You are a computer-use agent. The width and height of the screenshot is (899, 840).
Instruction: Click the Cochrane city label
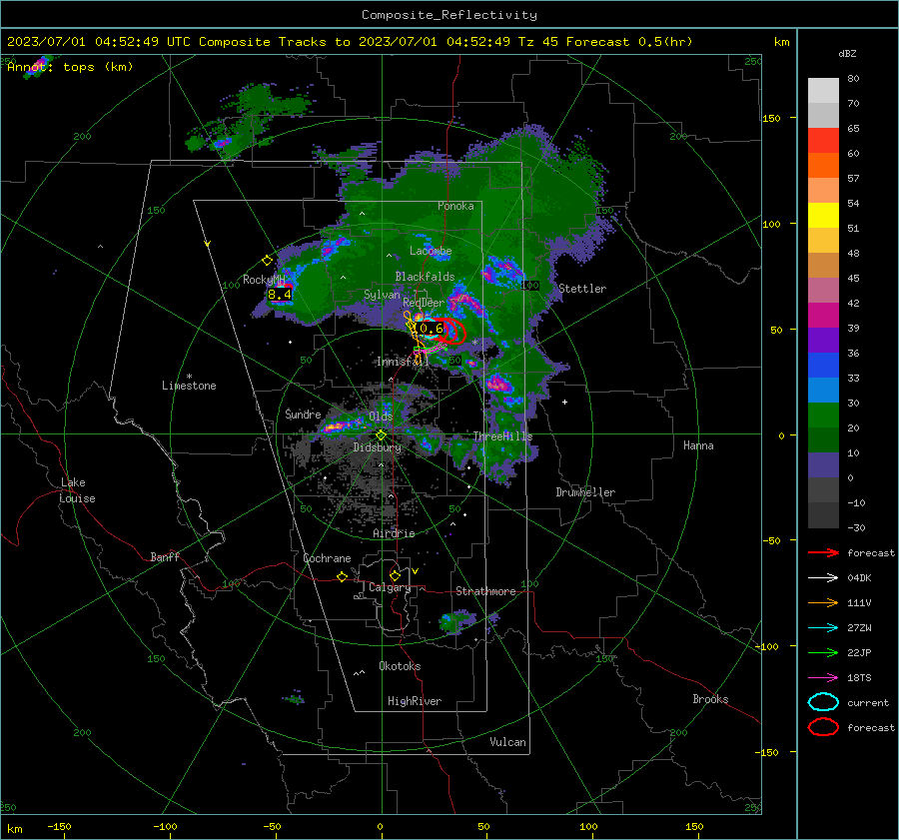coord(327,558)
